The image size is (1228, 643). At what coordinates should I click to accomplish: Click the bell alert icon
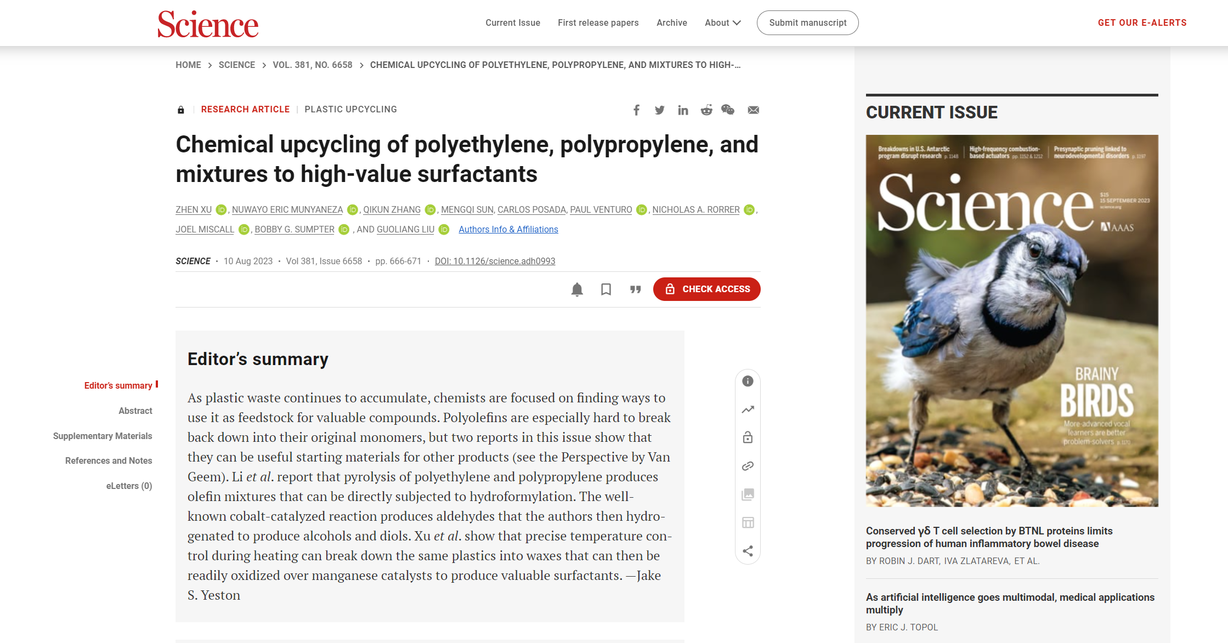click(x=577, y=289)
